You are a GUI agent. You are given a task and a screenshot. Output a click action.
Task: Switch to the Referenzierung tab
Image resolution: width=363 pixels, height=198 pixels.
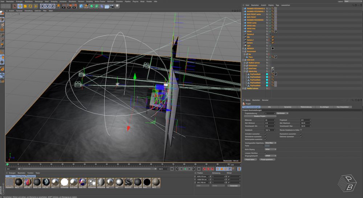click(306, 107)
